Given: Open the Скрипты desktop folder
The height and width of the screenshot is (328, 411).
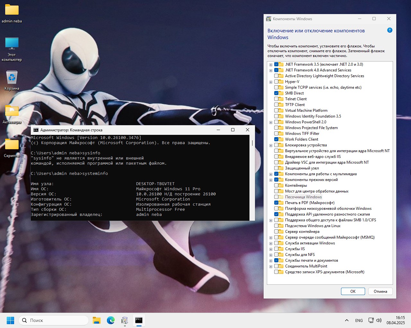Looking at the screenshot, I should point(12,145).
